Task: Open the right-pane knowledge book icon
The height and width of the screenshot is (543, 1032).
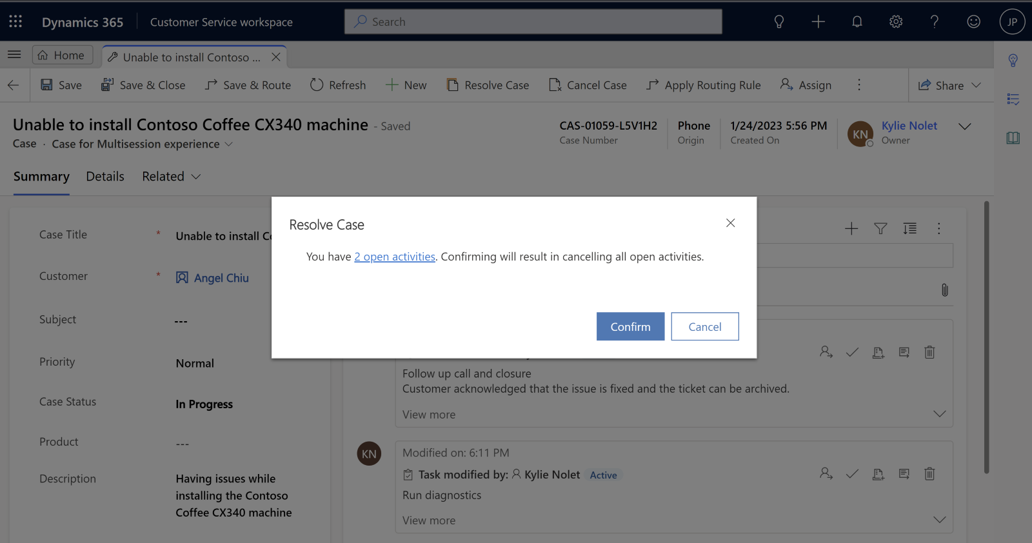Action: (1013, 138)
